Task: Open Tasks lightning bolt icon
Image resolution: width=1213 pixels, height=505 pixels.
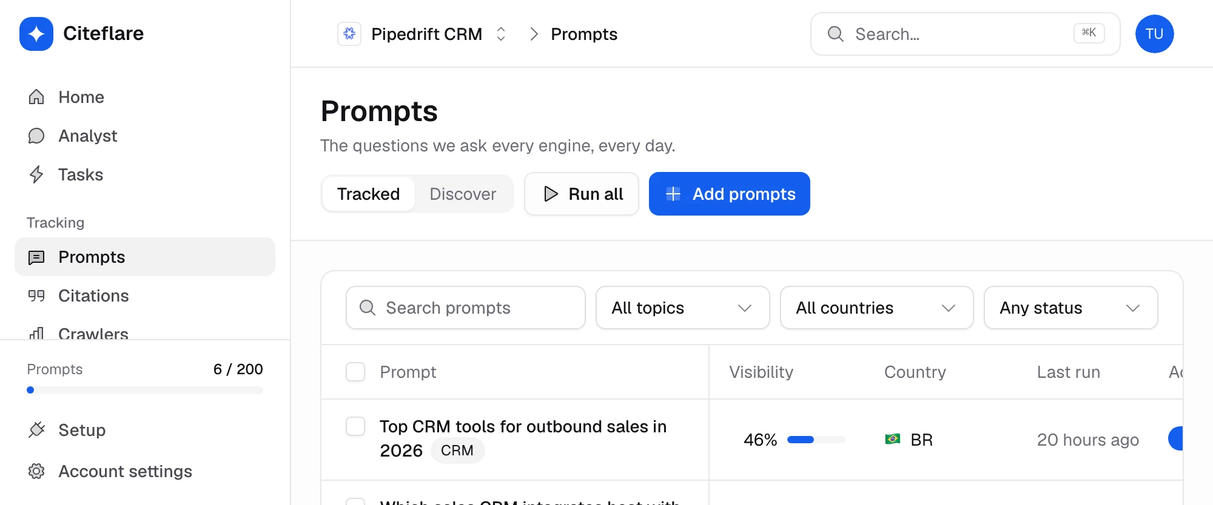Action: tap(36, 174)
